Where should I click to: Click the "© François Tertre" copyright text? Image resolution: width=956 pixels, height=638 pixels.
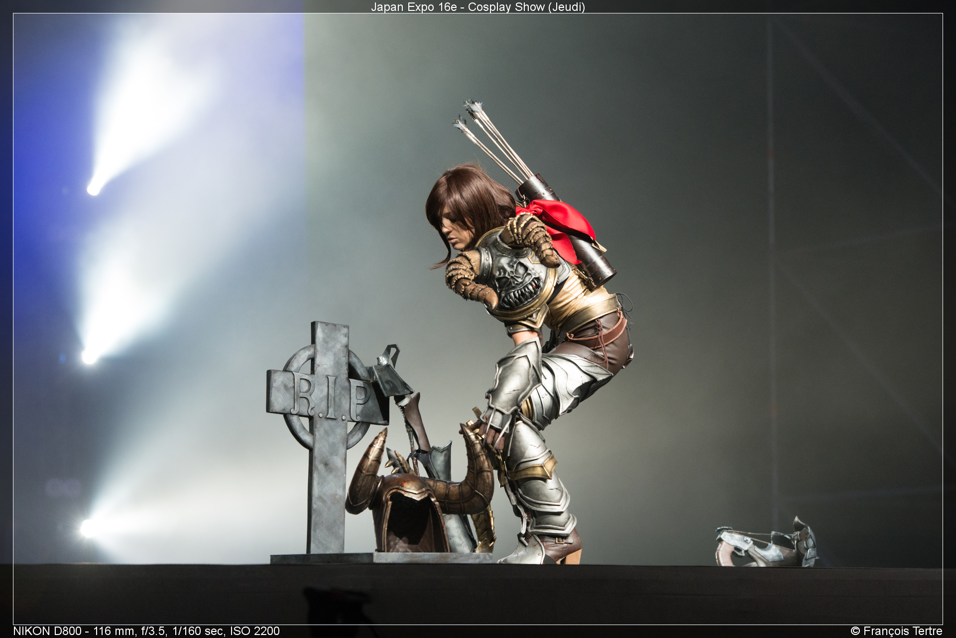click(896, 631)
